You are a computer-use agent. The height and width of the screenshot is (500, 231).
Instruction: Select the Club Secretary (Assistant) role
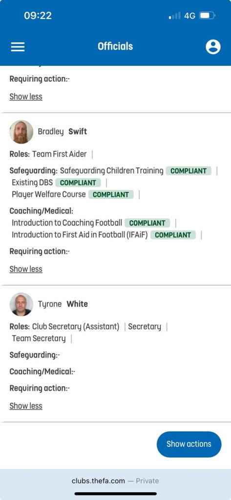point(76,327)
